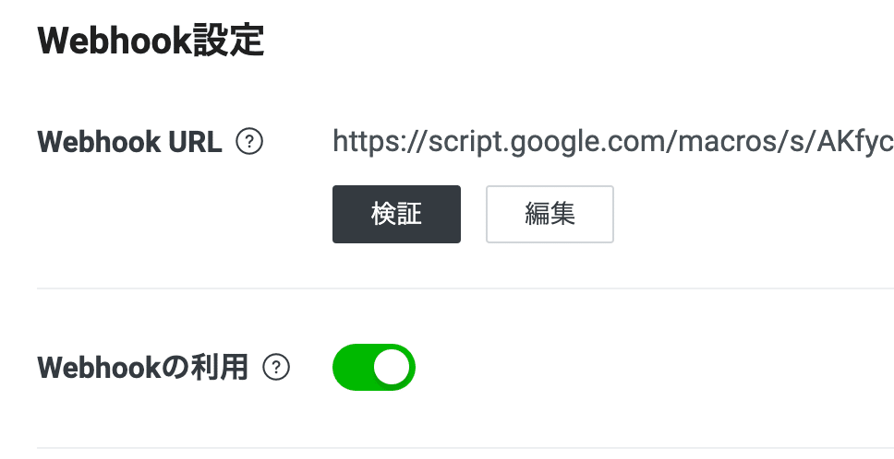Viewport: 894px width, 459px height.
Task: Click the Webhookの利用 label text
Action: coord(142,368)
